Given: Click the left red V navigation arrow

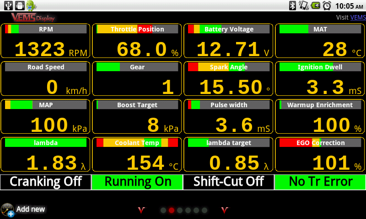Looking at the screenshot, I should (x=142, y=210).
